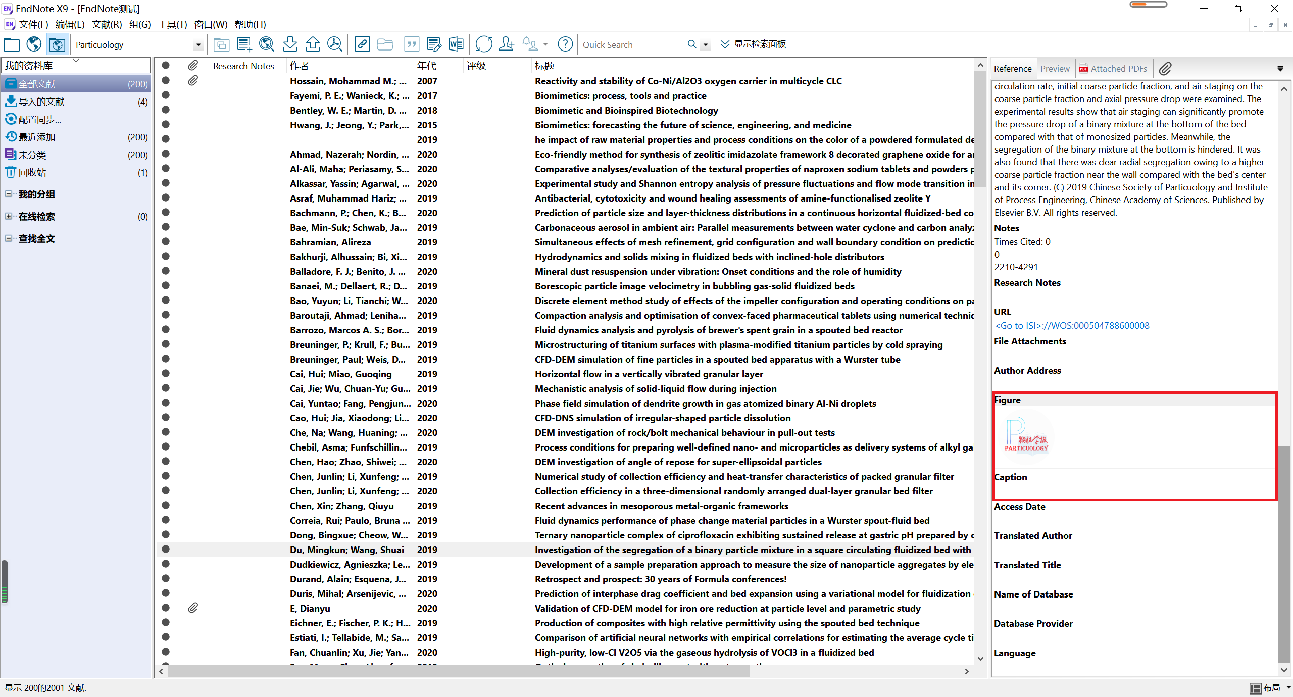
Task: Click the Insert Citation quote icon
Action: pos(412,44)
